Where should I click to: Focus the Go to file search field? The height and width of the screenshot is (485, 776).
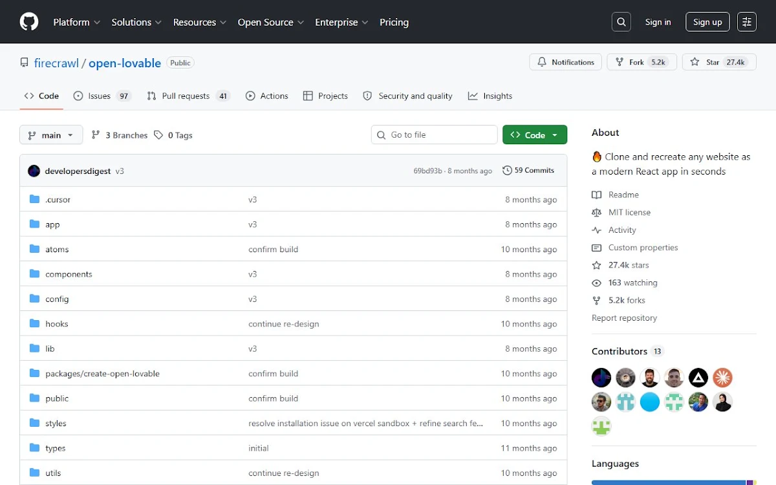(435, 135)
